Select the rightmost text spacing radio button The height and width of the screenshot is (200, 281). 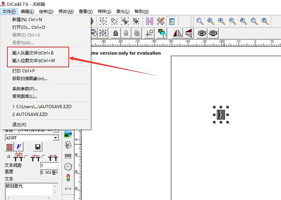tap(44, 157)
